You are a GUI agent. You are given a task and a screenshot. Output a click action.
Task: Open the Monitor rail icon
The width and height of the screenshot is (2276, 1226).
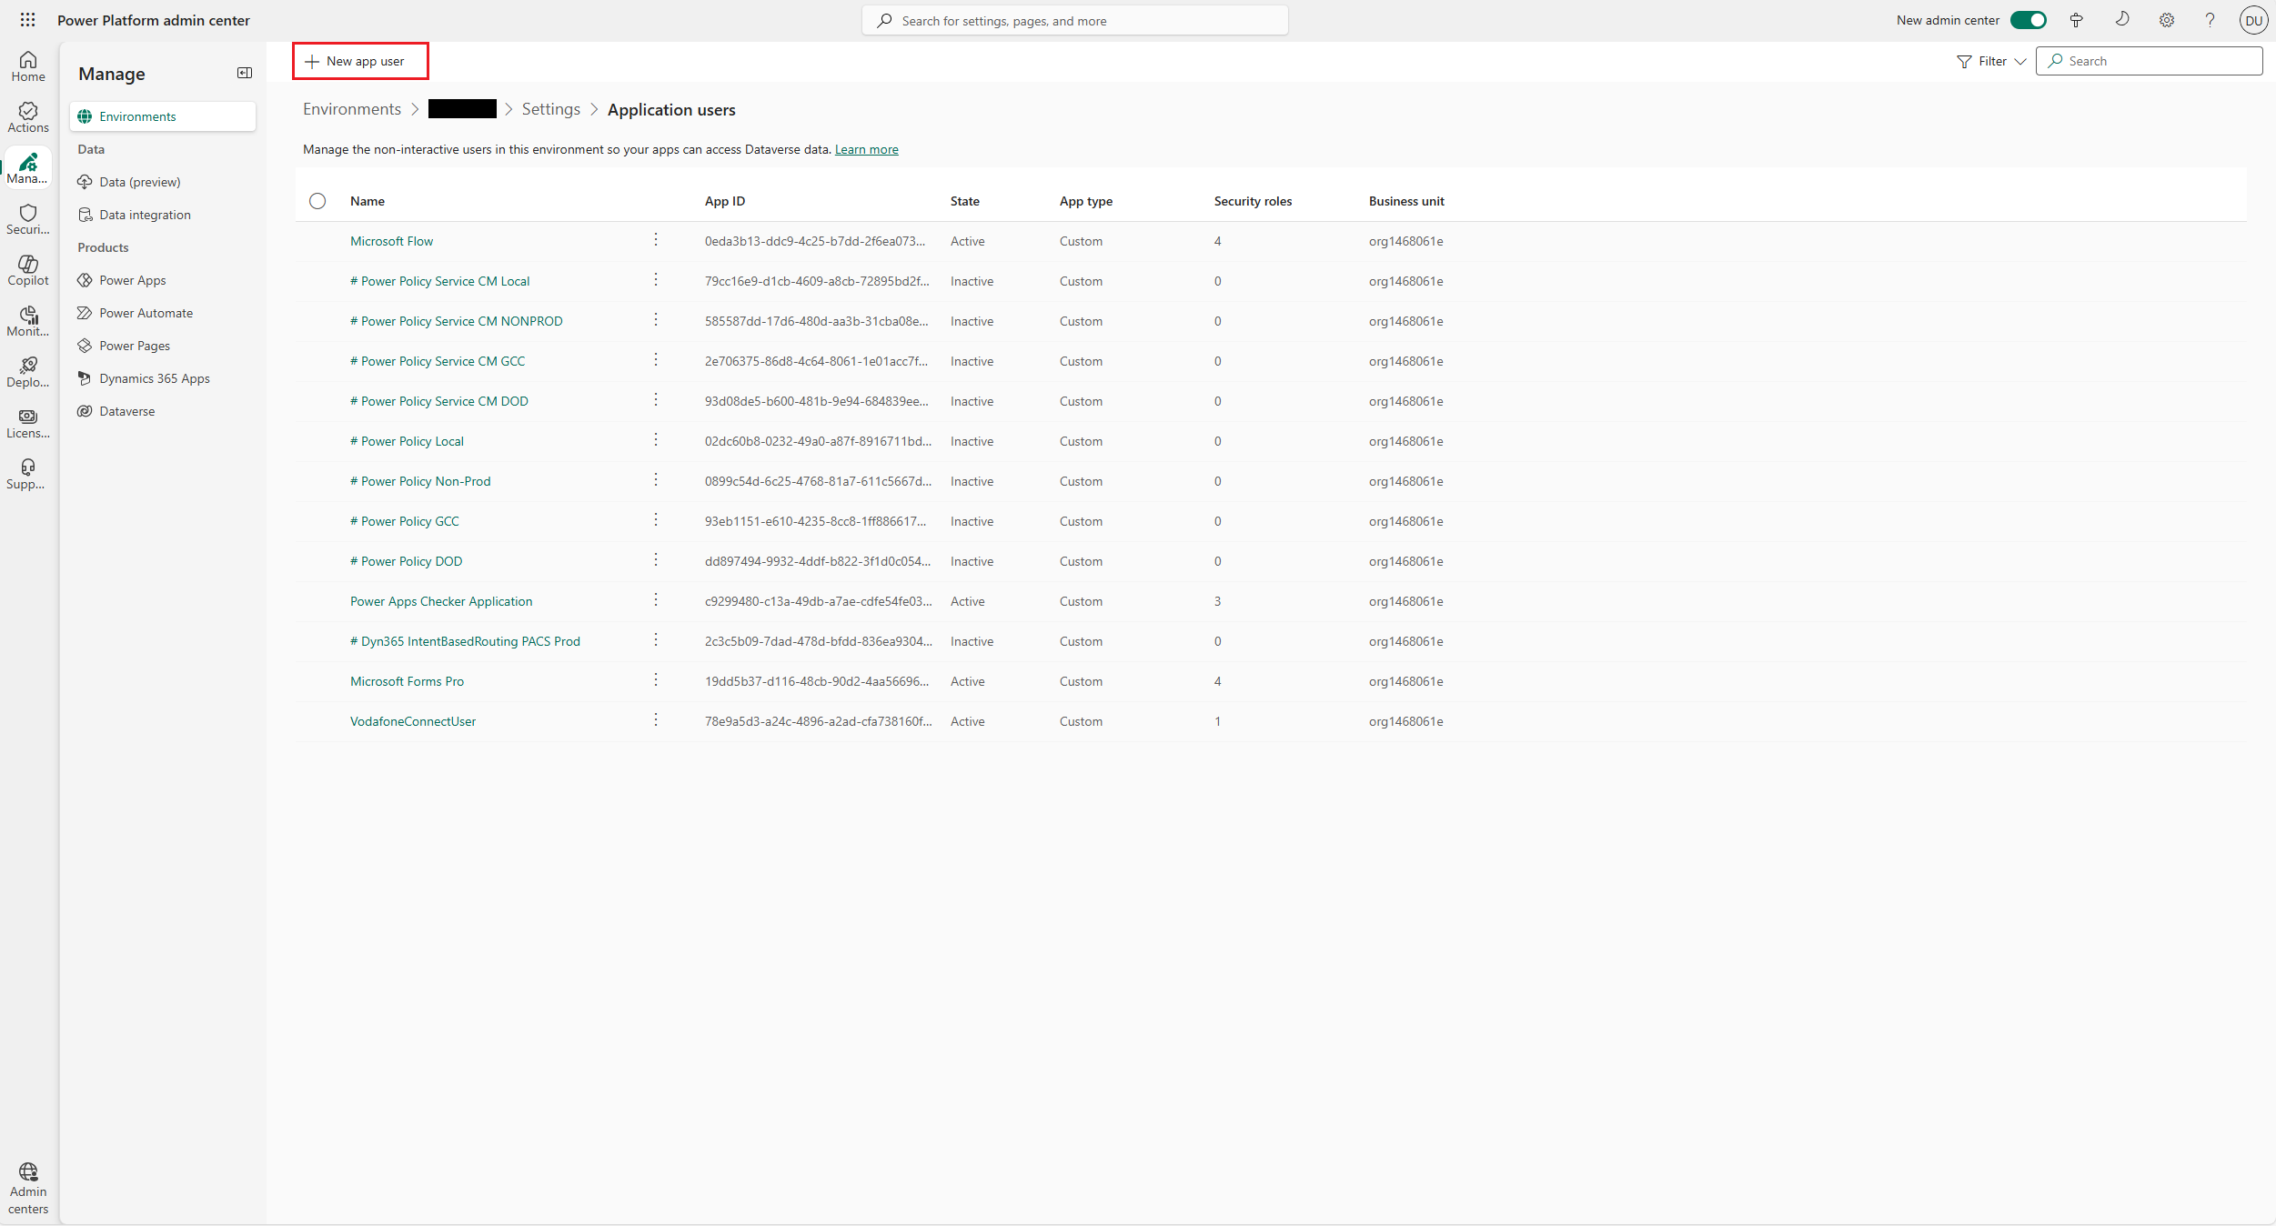(x=28, y=321)
